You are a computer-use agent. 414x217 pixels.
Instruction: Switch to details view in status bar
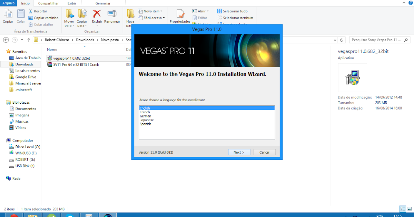[x=403, y=209]
